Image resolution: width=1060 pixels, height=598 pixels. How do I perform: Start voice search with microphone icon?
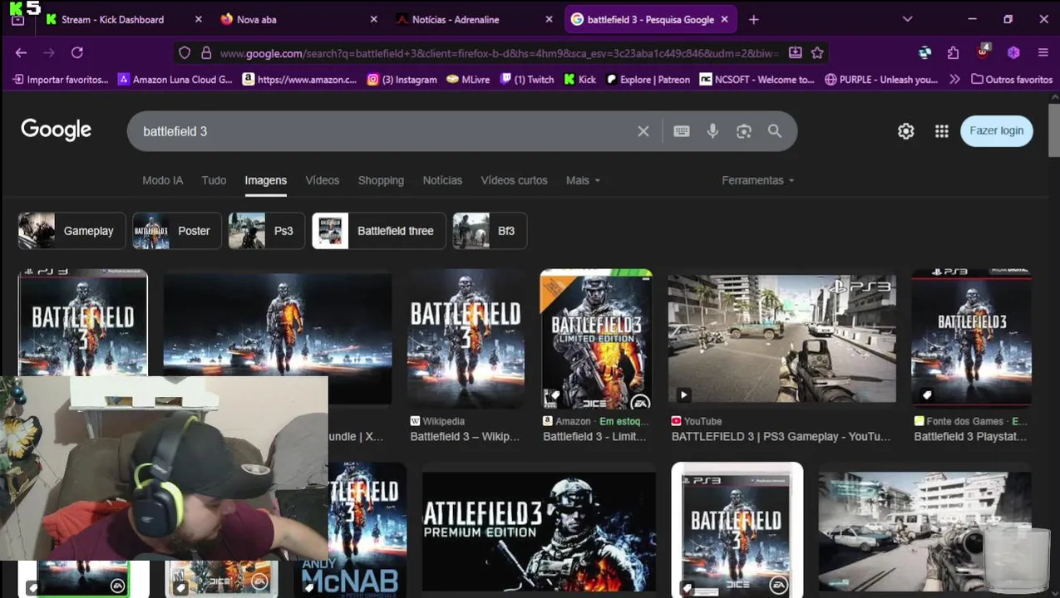coord(712,131)
